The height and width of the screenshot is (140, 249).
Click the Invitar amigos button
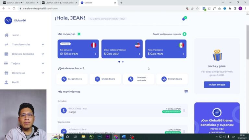[217, 85]
